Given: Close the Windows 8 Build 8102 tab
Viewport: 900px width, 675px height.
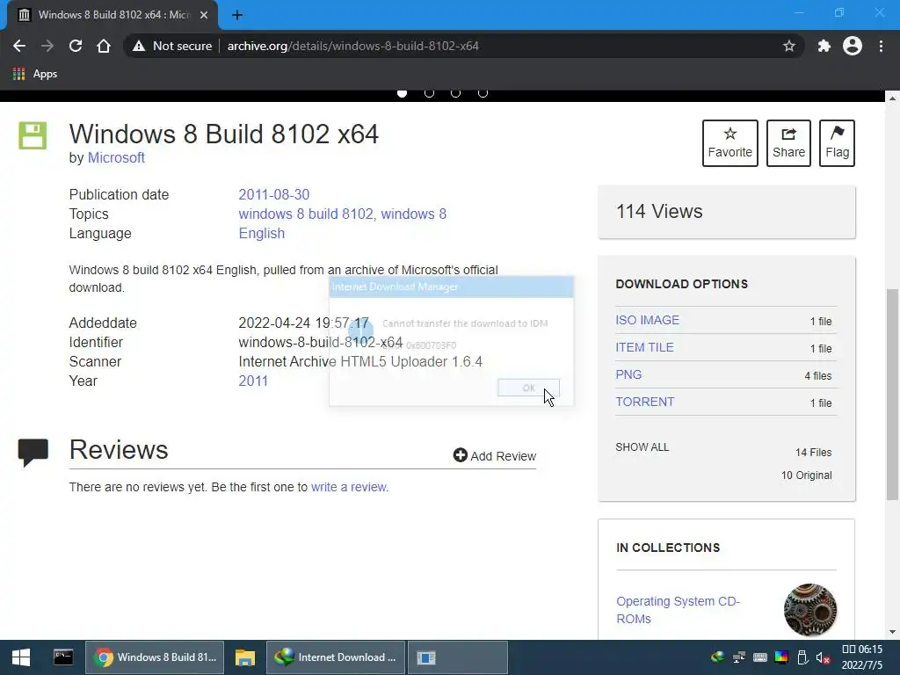Looking at the screenshot, I should tap(204, 15).
